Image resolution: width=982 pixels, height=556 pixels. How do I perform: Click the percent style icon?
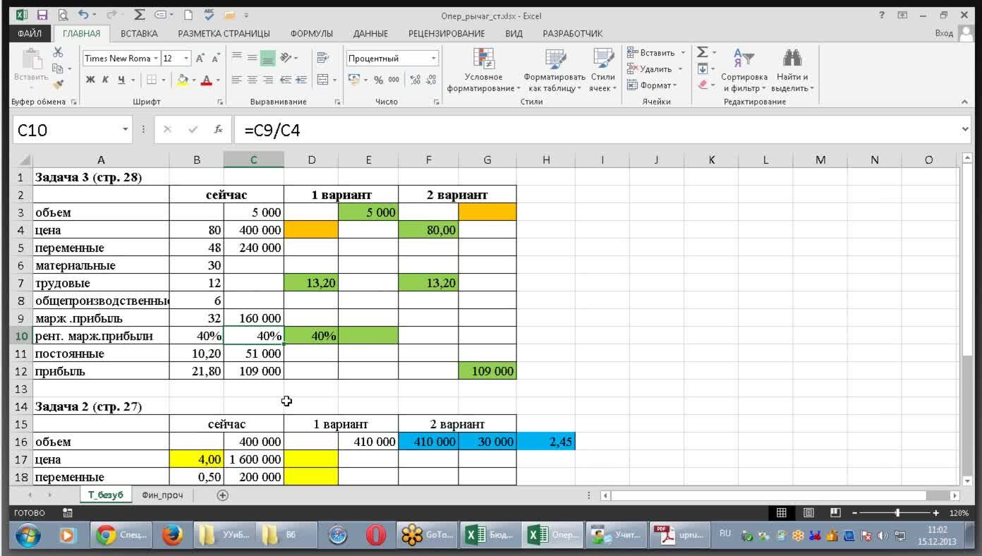[378, 80]
